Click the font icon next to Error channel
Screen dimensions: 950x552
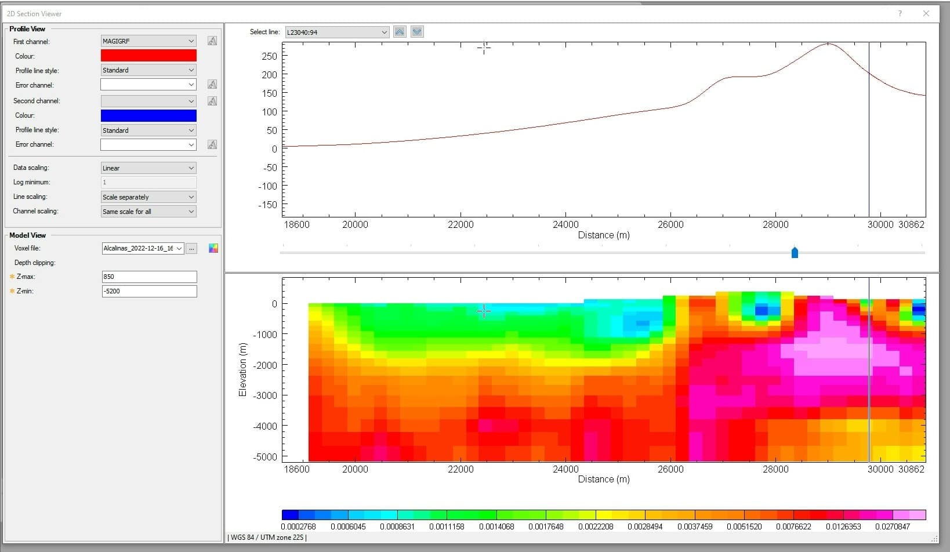click(x=212, y=84)
